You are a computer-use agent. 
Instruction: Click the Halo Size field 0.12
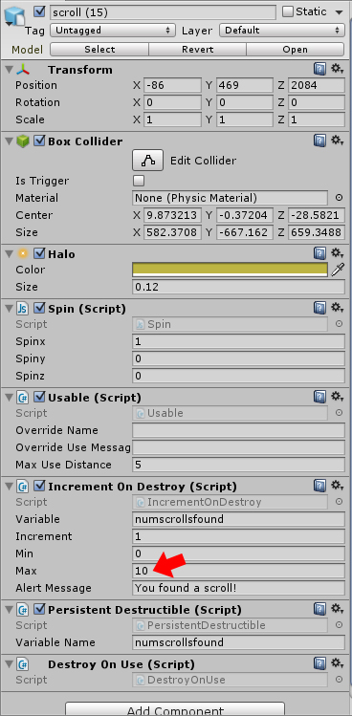tap(238, 287)
